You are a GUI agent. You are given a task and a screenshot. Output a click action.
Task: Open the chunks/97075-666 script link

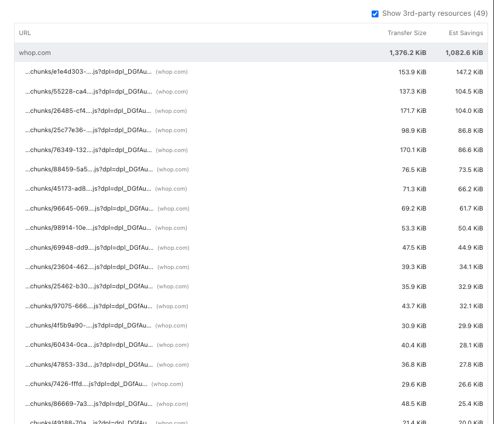click(x=89, y=306)
